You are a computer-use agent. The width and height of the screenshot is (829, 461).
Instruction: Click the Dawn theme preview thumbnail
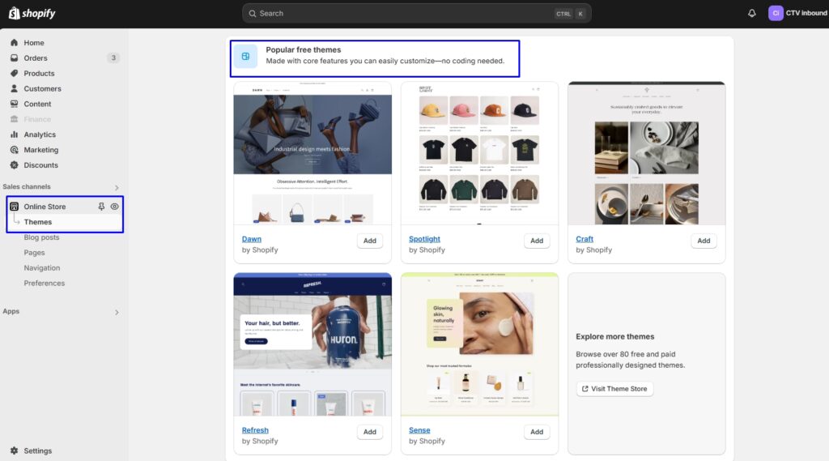(312, 153)
